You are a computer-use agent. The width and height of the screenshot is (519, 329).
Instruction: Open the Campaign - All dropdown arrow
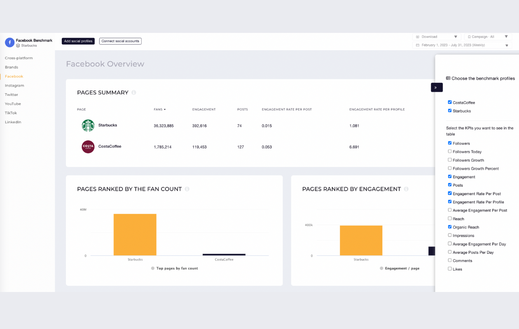tap(506, 37)
